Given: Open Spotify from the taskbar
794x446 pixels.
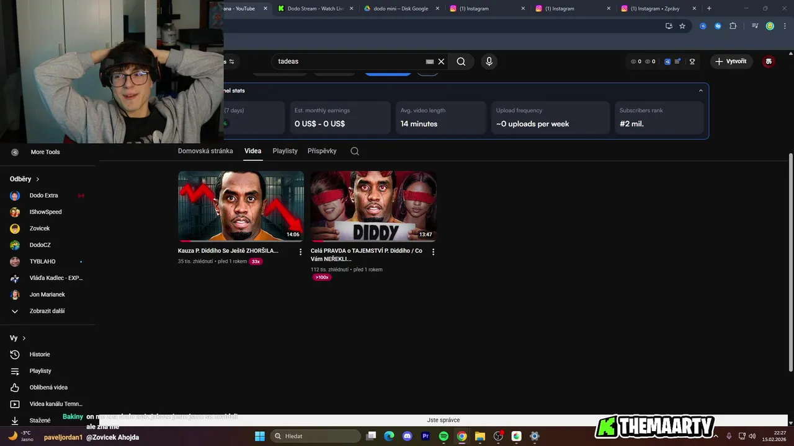Looking at the screenshot, I should click(x=444, y=436).
